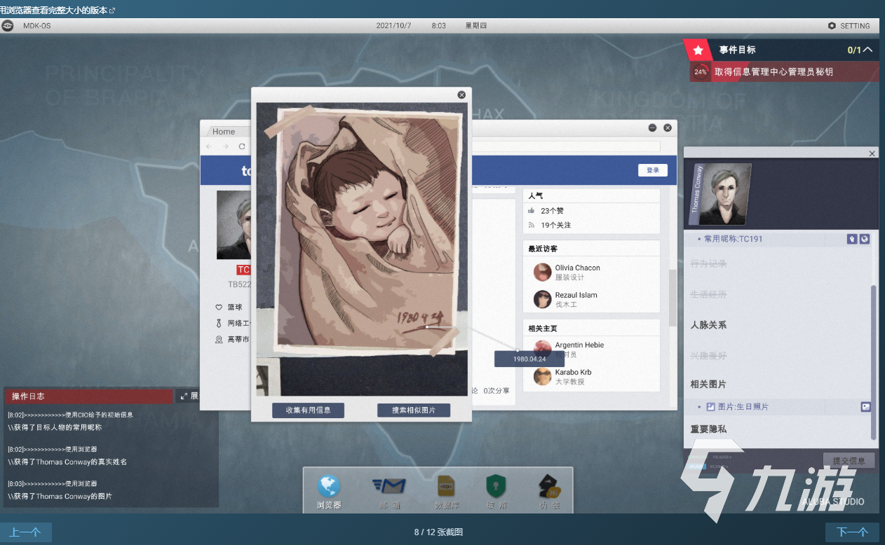This screenshot has height=545, width=885.
Task: Open the 数据库 database dock icon
Action: 446,492
